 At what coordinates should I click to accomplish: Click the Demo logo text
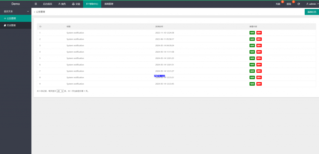16,4
